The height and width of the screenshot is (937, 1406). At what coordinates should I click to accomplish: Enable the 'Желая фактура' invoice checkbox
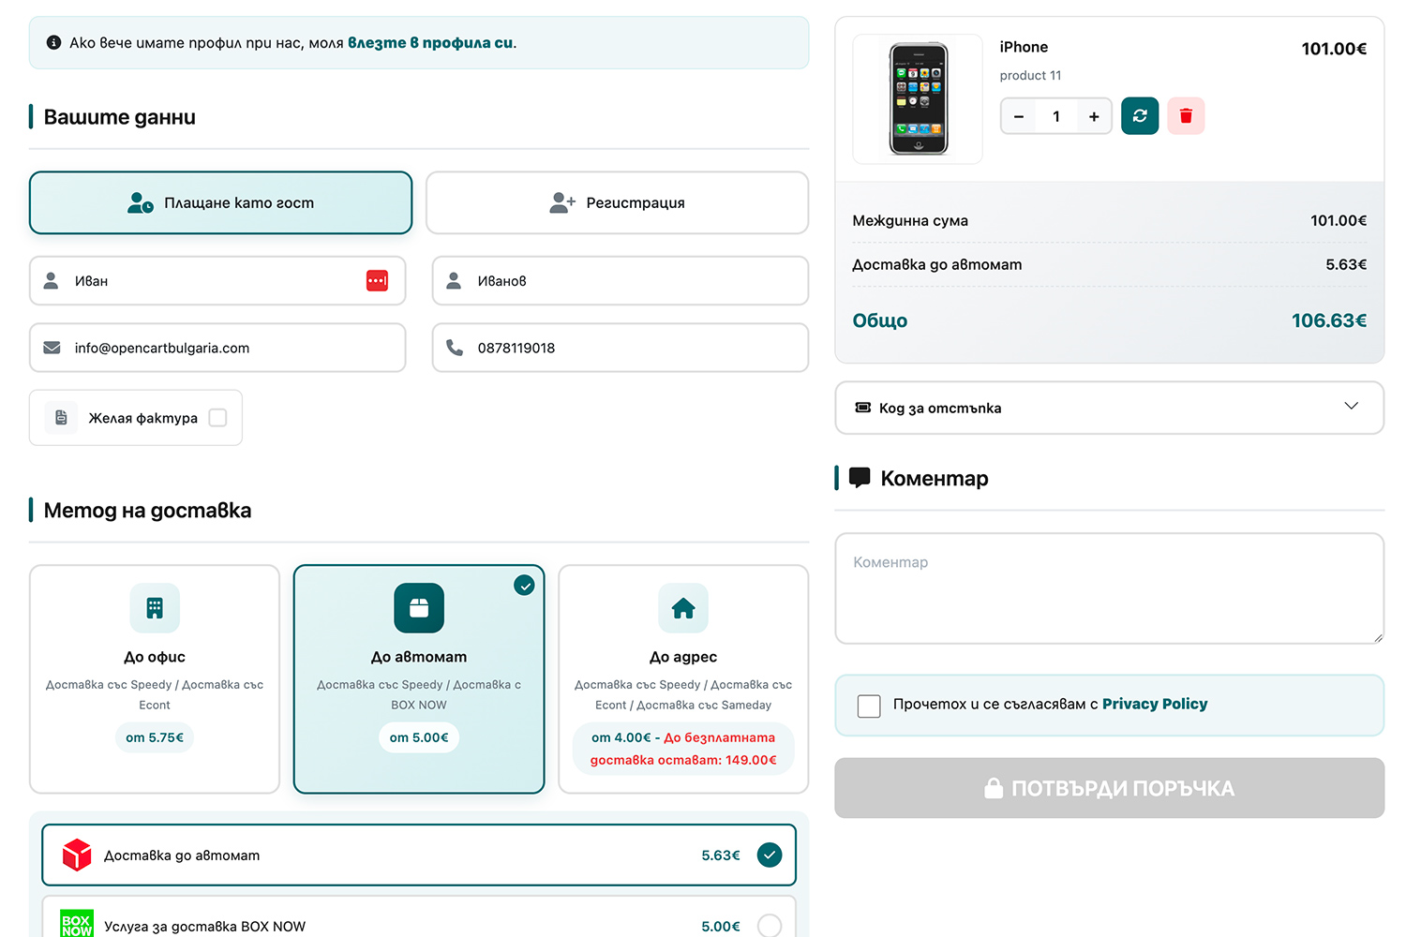coord(217,418)
